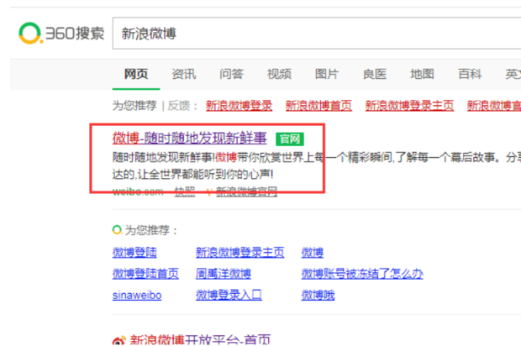Image resolution: width=521 pixels, height=346 pixels.
Task: Click the weibo.com URL text
Action: tap(138, 191)
